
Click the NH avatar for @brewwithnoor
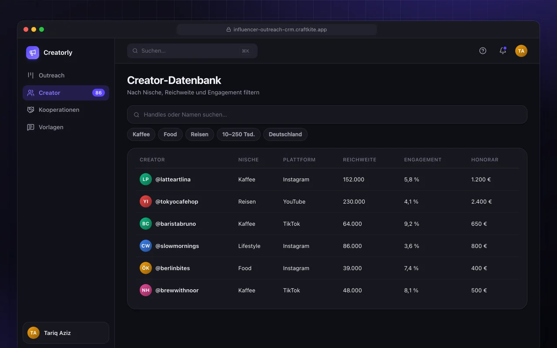(146, 290)
